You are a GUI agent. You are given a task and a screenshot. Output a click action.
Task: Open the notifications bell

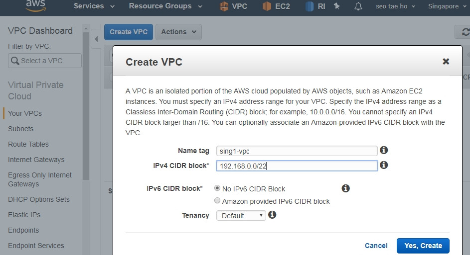tap(358, 6)
